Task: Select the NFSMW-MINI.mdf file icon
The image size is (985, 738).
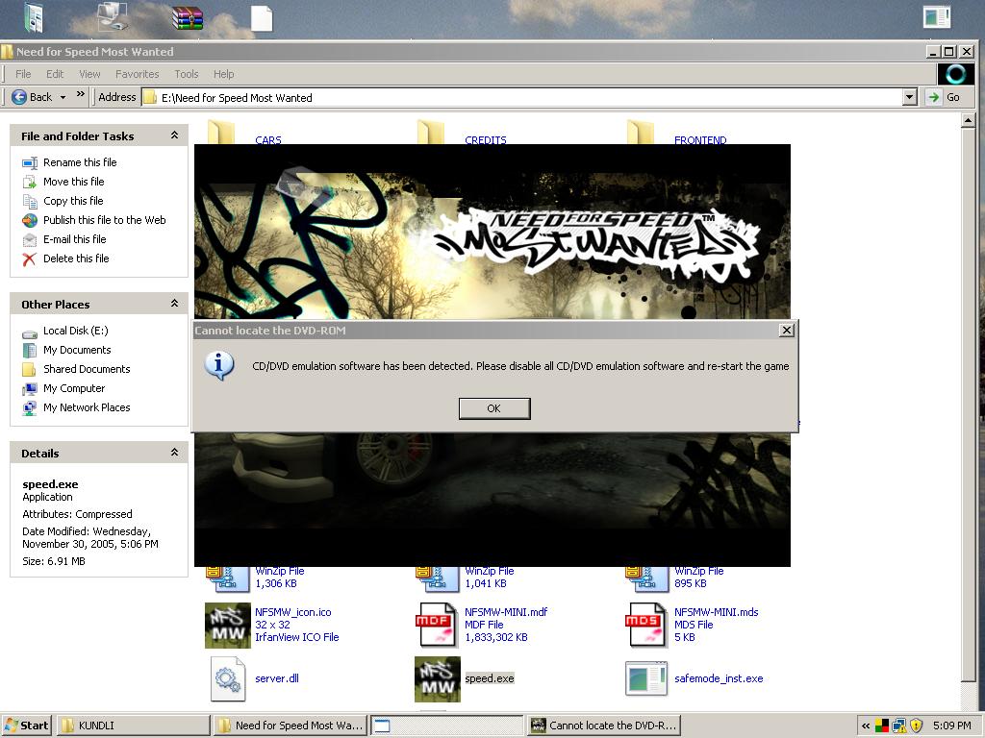Action: click(x=438, y=625)
